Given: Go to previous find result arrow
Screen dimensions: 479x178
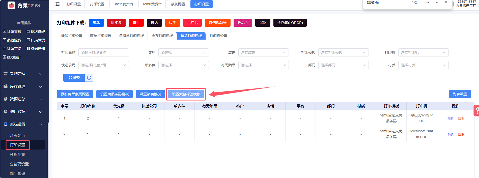Looking at the screenshot, I should pyautogui.click(x=428, y=2).
